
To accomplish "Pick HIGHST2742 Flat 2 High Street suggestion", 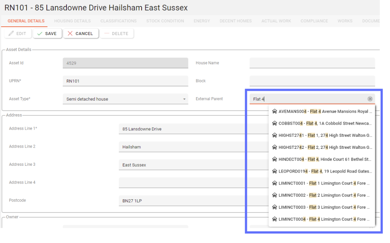I will [325, 147].
